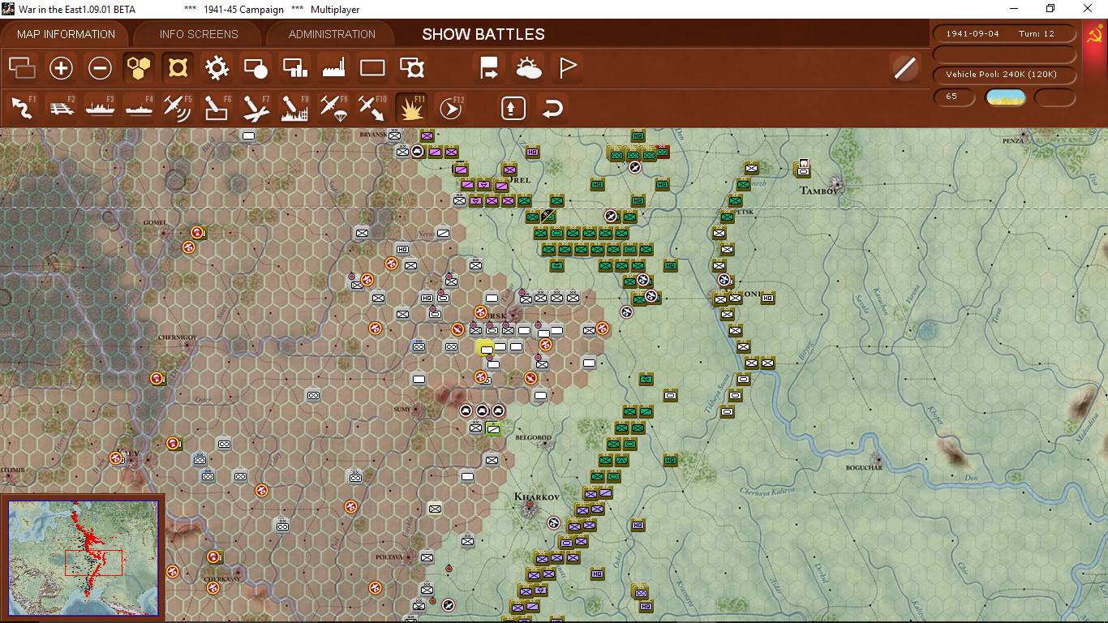Click the Boguchar town label
Viewport: 1108px width, 623px height.
pos(863,468)
